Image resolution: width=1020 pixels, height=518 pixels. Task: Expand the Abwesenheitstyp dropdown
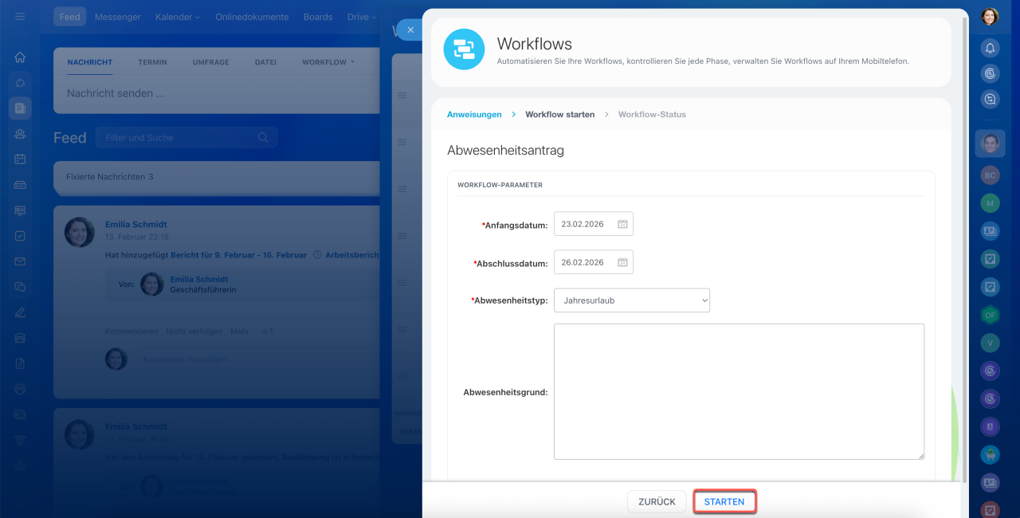click(x=631, y=300)
